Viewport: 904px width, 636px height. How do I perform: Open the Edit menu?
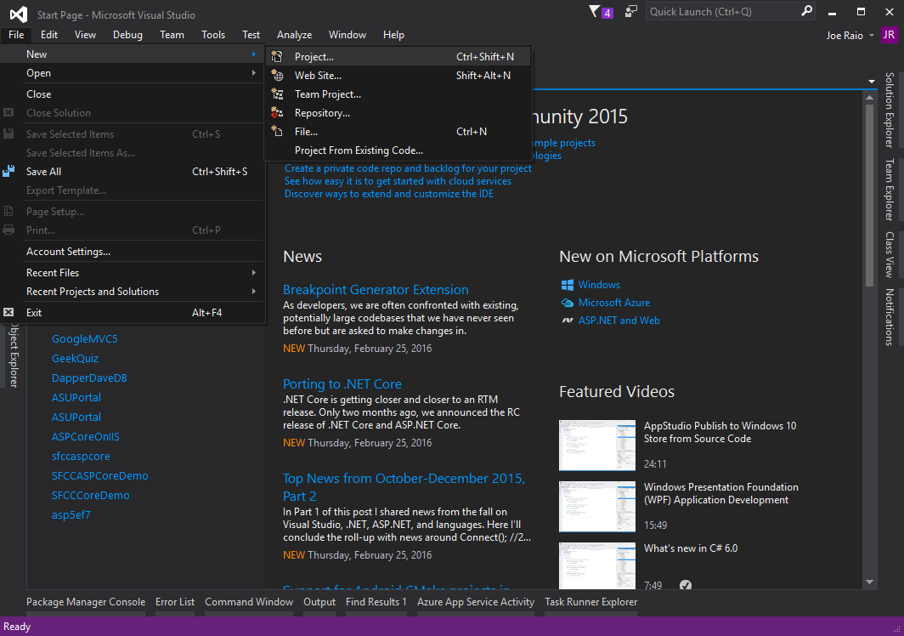tap(49, 35)
